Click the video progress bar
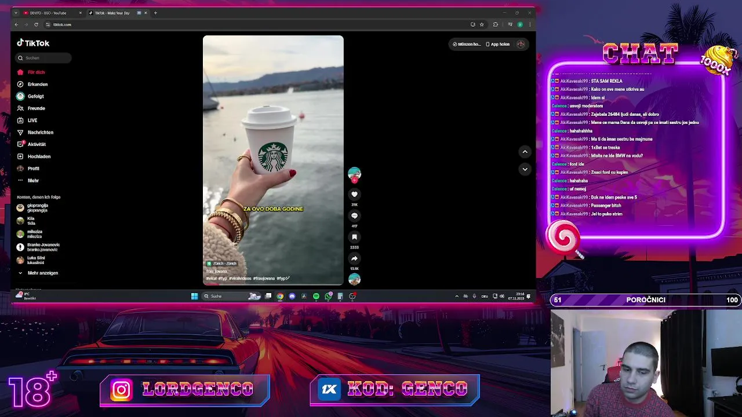Screen dimensions: 742x417 pos(273,285)
